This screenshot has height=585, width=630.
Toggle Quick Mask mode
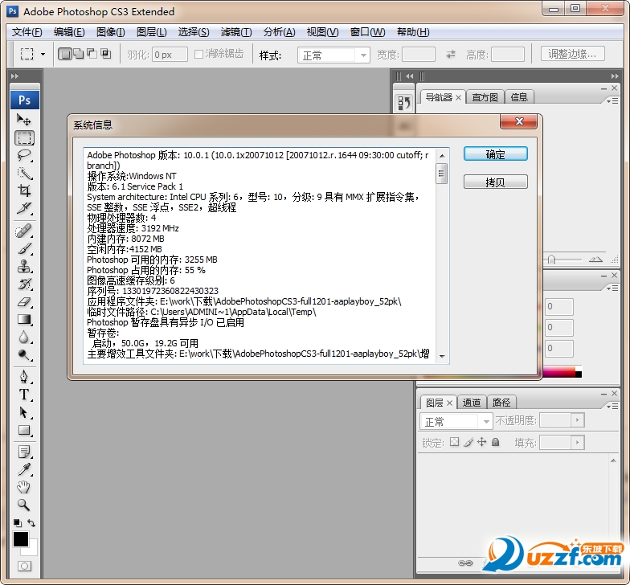point(24,566)
